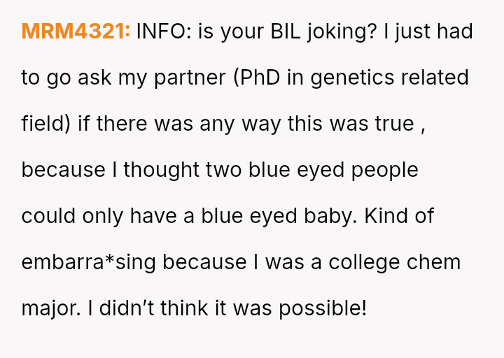504x358 pixels.
Task: Click the word related at line end
Action: [436, 78]
